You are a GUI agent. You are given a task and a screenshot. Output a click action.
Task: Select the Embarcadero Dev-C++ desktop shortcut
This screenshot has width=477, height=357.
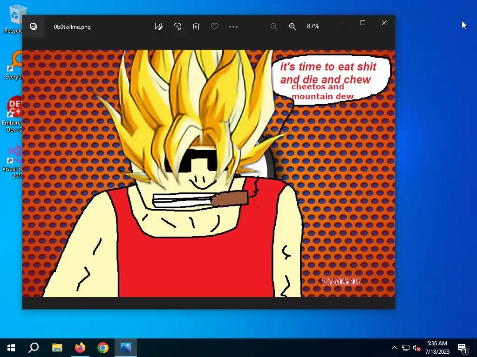(12, 114)
